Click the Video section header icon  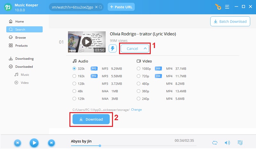pos(139,61)
